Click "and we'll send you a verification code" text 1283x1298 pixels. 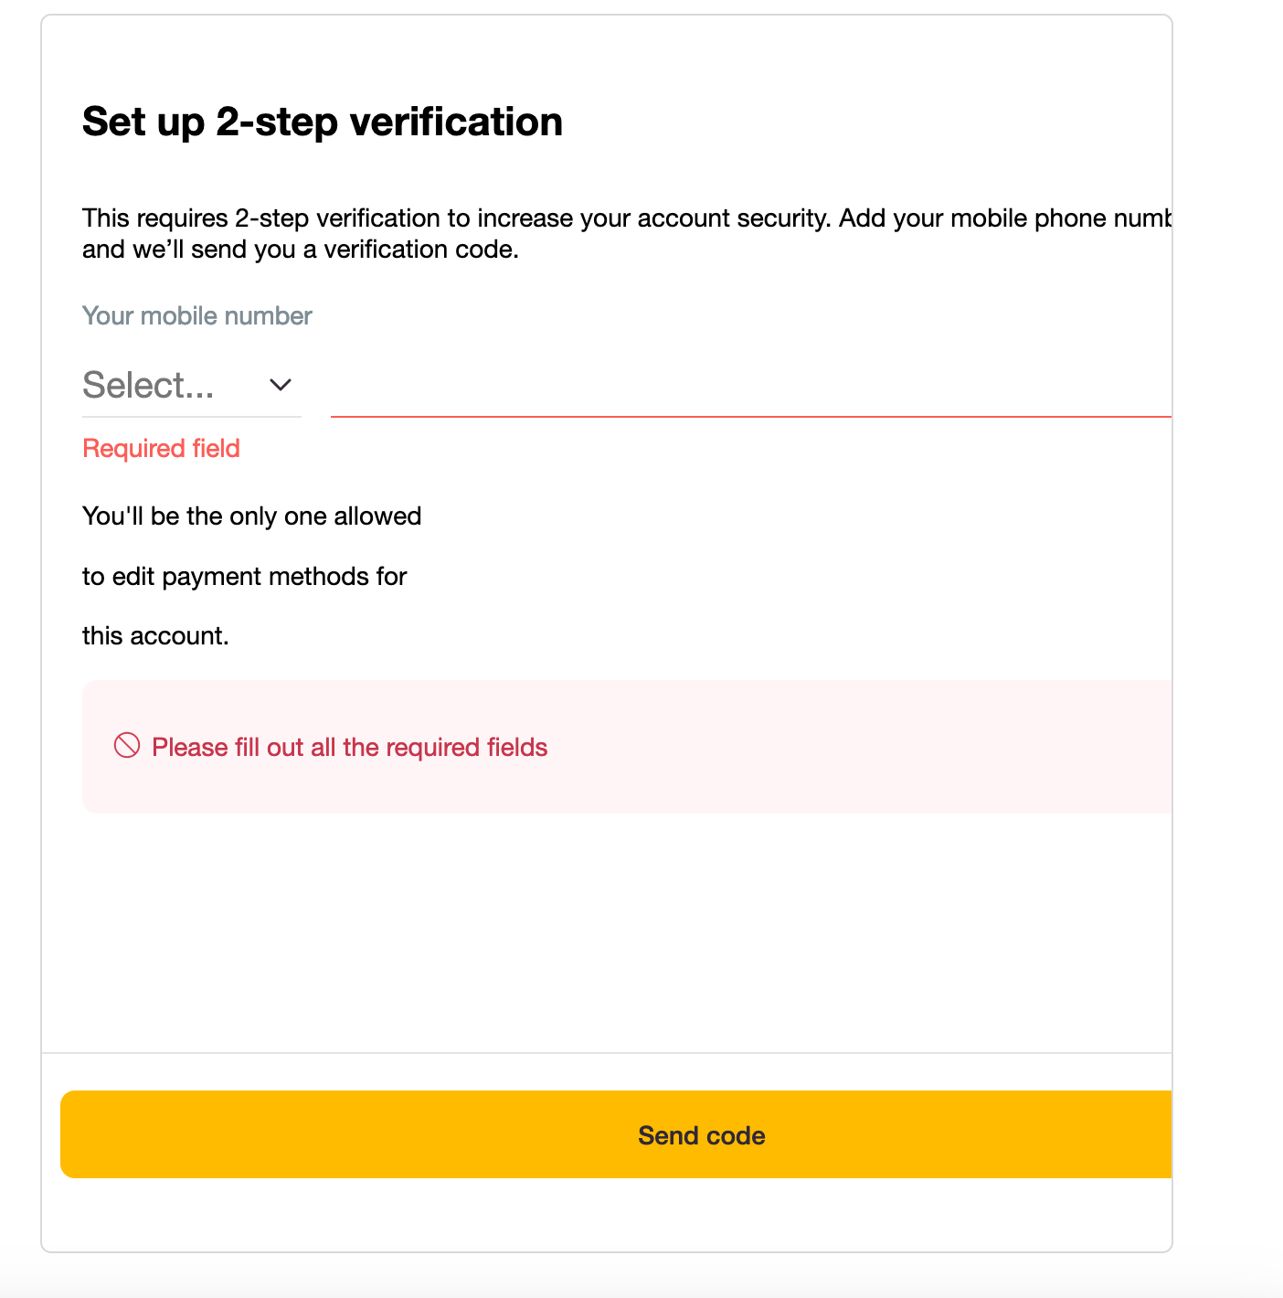click(x=301, y=250)
